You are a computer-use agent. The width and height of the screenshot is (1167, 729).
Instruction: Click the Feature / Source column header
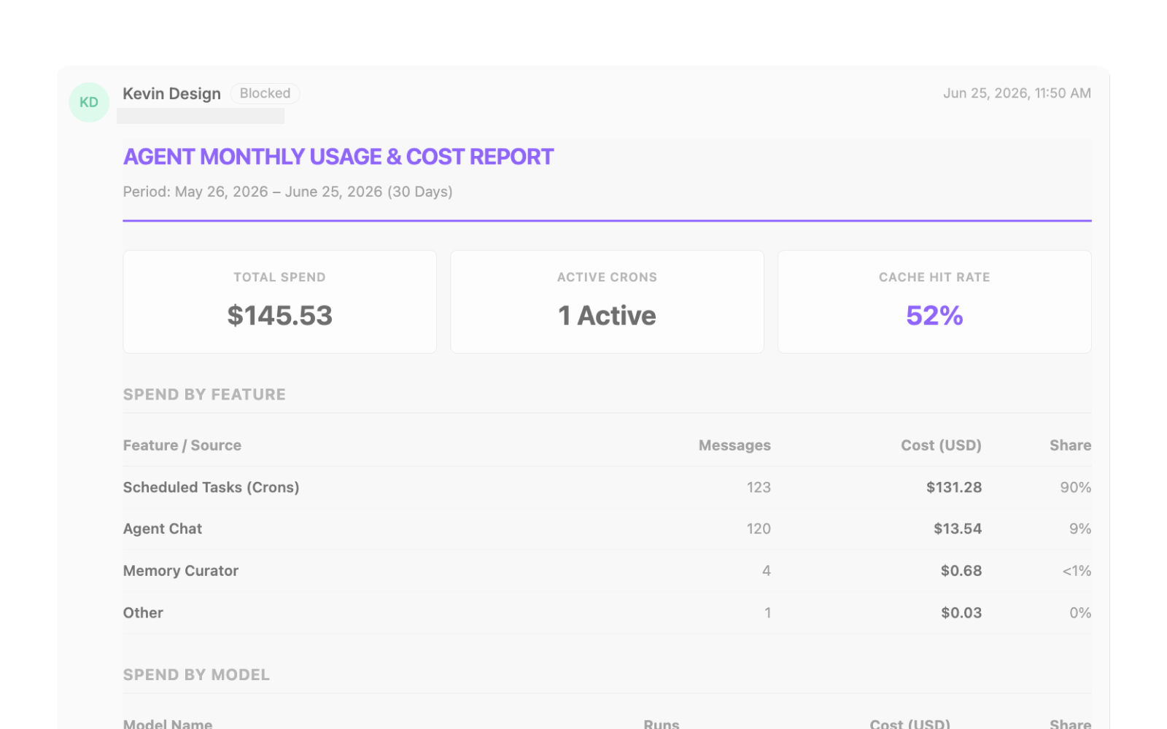[182, 445]
